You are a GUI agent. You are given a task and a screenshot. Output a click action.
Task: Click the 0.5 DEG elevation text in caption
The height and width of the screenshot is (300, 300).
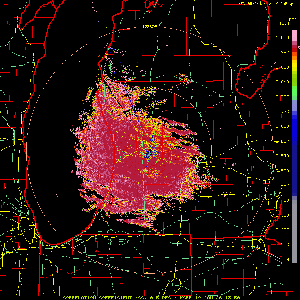point(161,298)
